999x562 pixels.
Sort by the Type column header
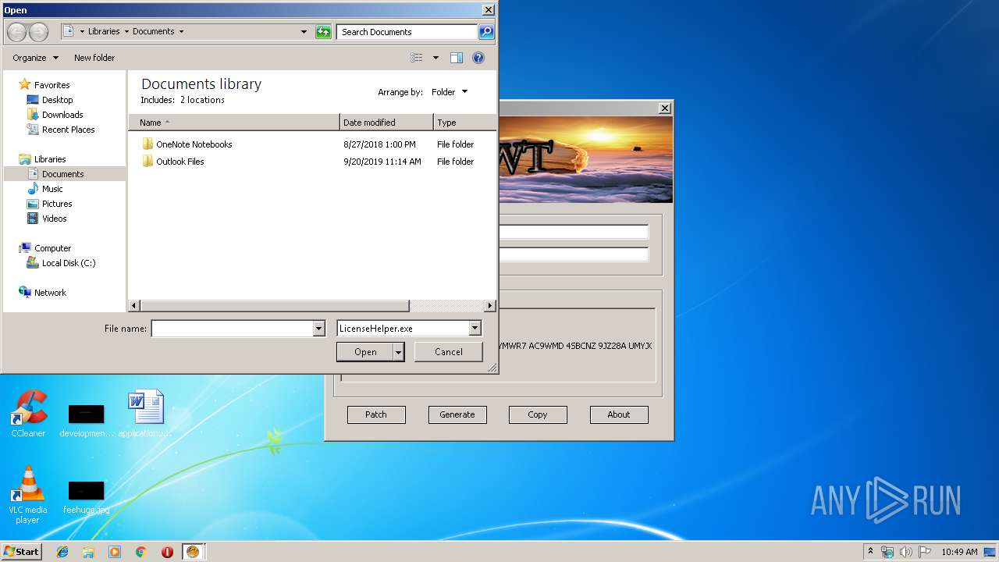pos(464,123)
